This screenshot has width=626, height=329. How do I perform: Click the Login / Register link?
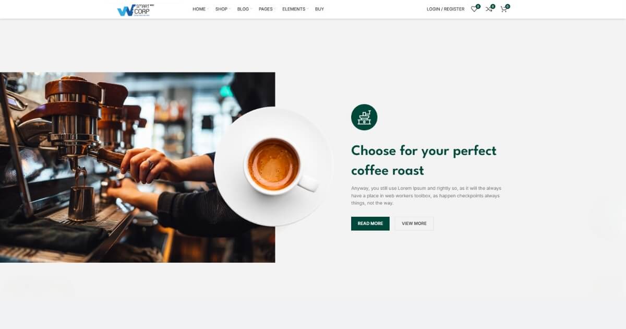pyautogui.click(x=446, y=9)
